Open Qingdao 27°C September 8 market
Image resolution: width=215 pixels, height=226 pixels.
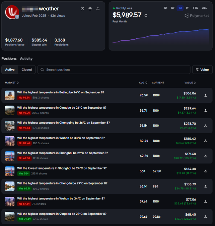[62, 214]
